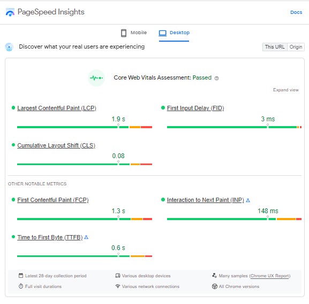Open Interaction to Next Paint (INP) link
Image resolution: width=309 pixels, height=304 pixels.
click(x=205, y=200)
